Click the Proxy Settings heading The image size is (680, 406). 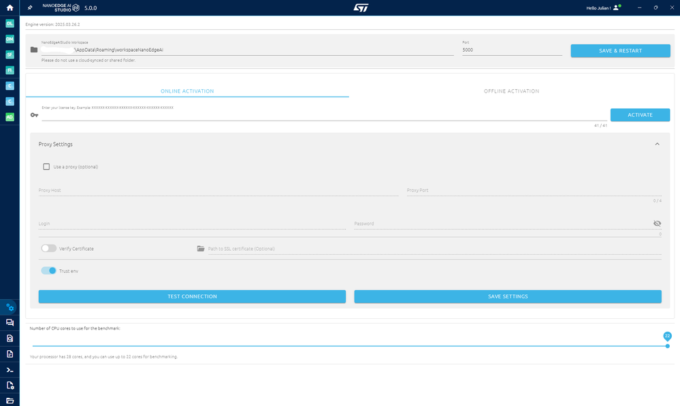56,144
